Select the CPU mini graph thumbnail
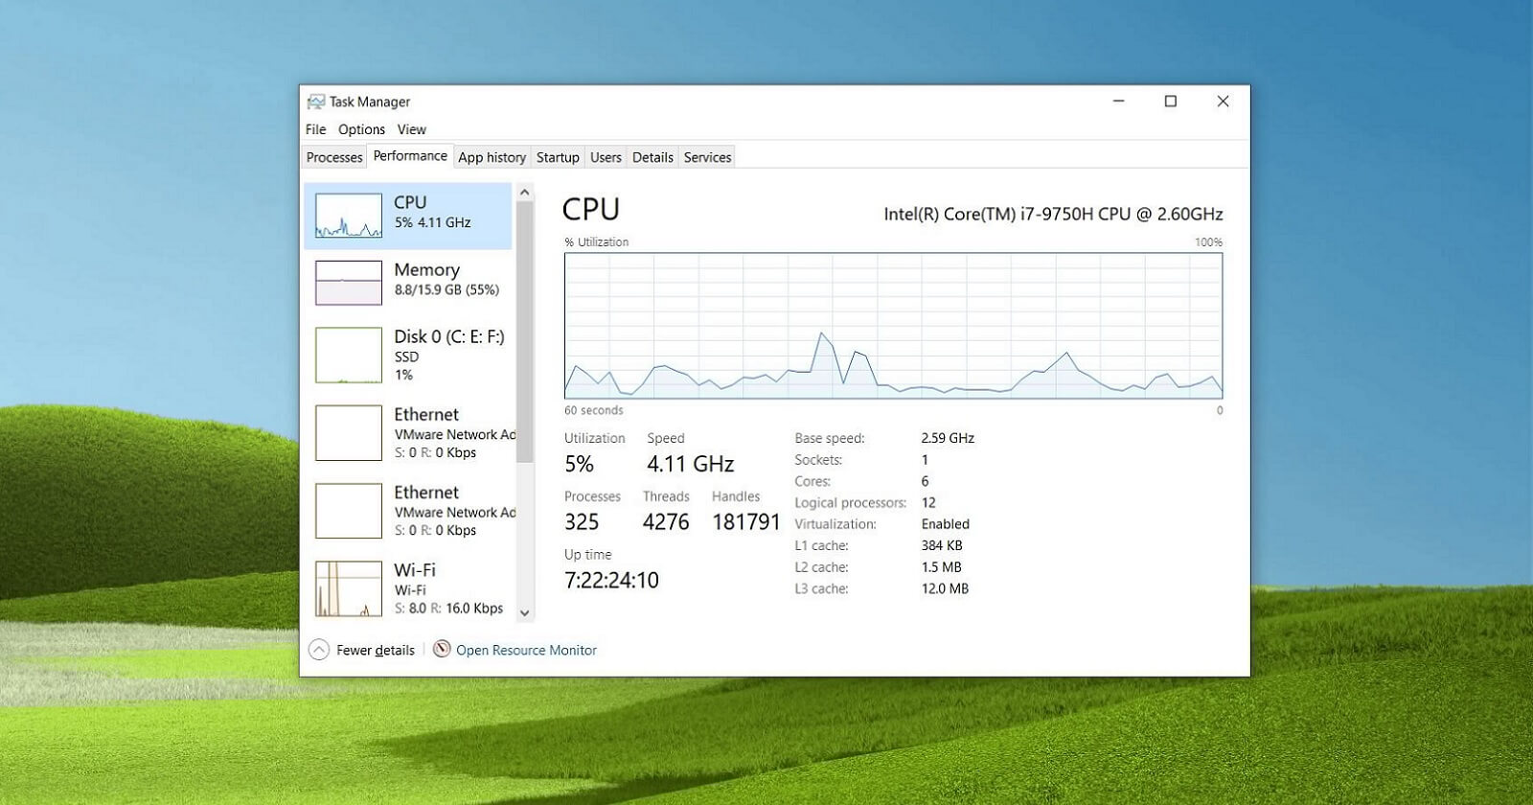This screenshot has height=805, width=1533. click(349, 216)
